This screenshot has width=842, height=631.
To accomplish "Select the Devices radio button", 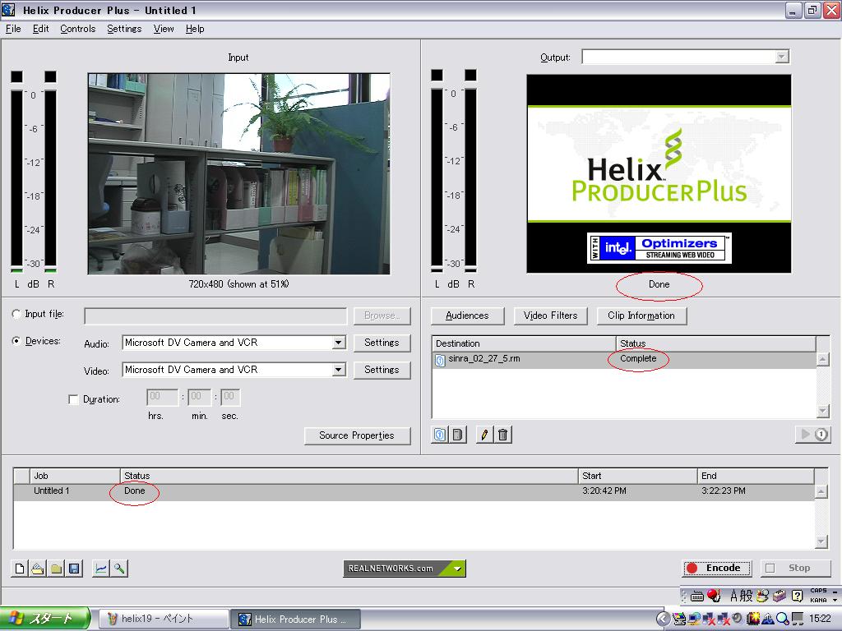I will (x=16, y=341).
